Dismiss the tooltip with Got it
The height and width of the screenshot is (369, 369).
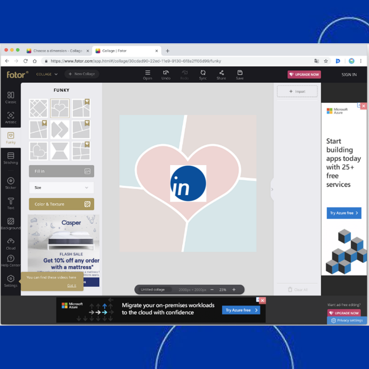coord(71,286)
